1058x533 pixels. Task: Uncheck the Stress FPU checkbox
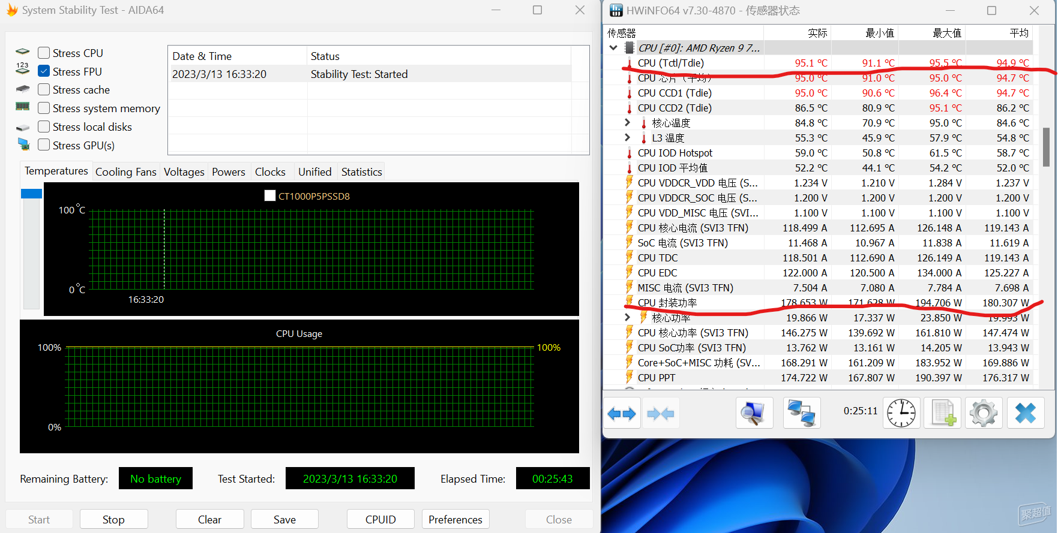(44, 71)
